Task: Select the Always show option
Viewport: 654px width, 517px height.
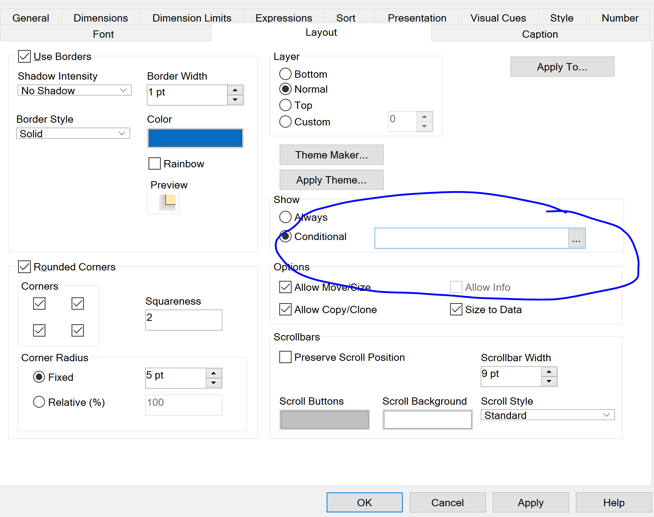Action: point(285,217)
